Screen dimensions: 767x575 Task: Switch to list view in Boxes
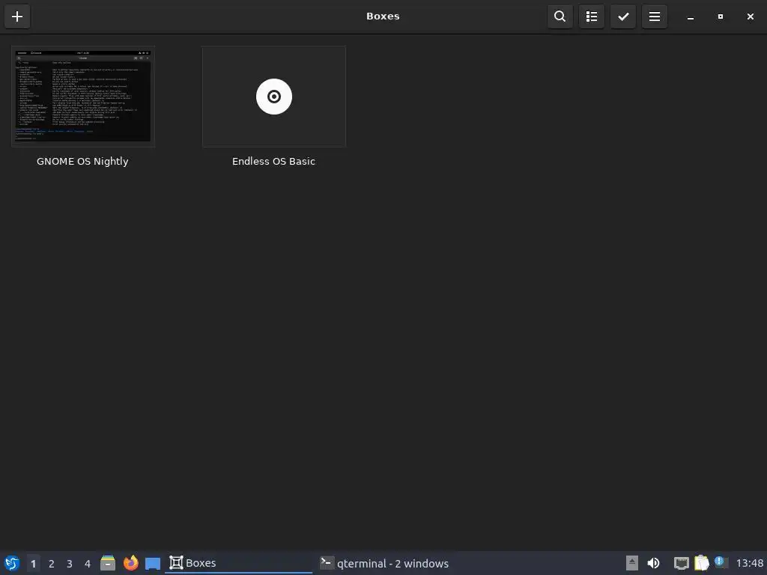pyautogui.click(x=592, y=16)
